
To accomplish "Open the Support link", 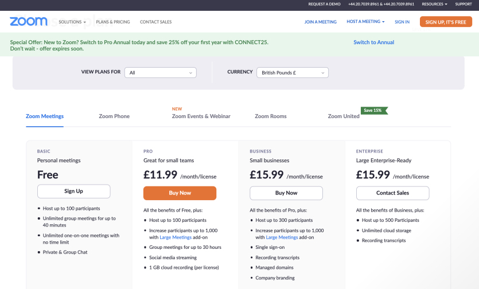I will (x=464, y=4).
